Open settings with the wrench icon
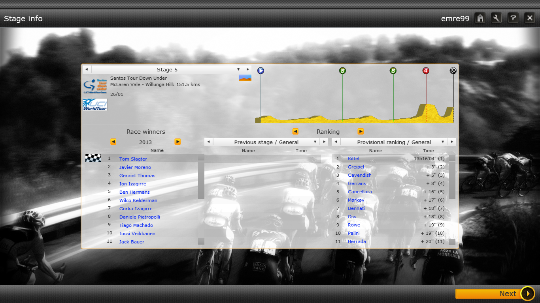Viewport: 540px width, 303px height. tap(497, 18)
